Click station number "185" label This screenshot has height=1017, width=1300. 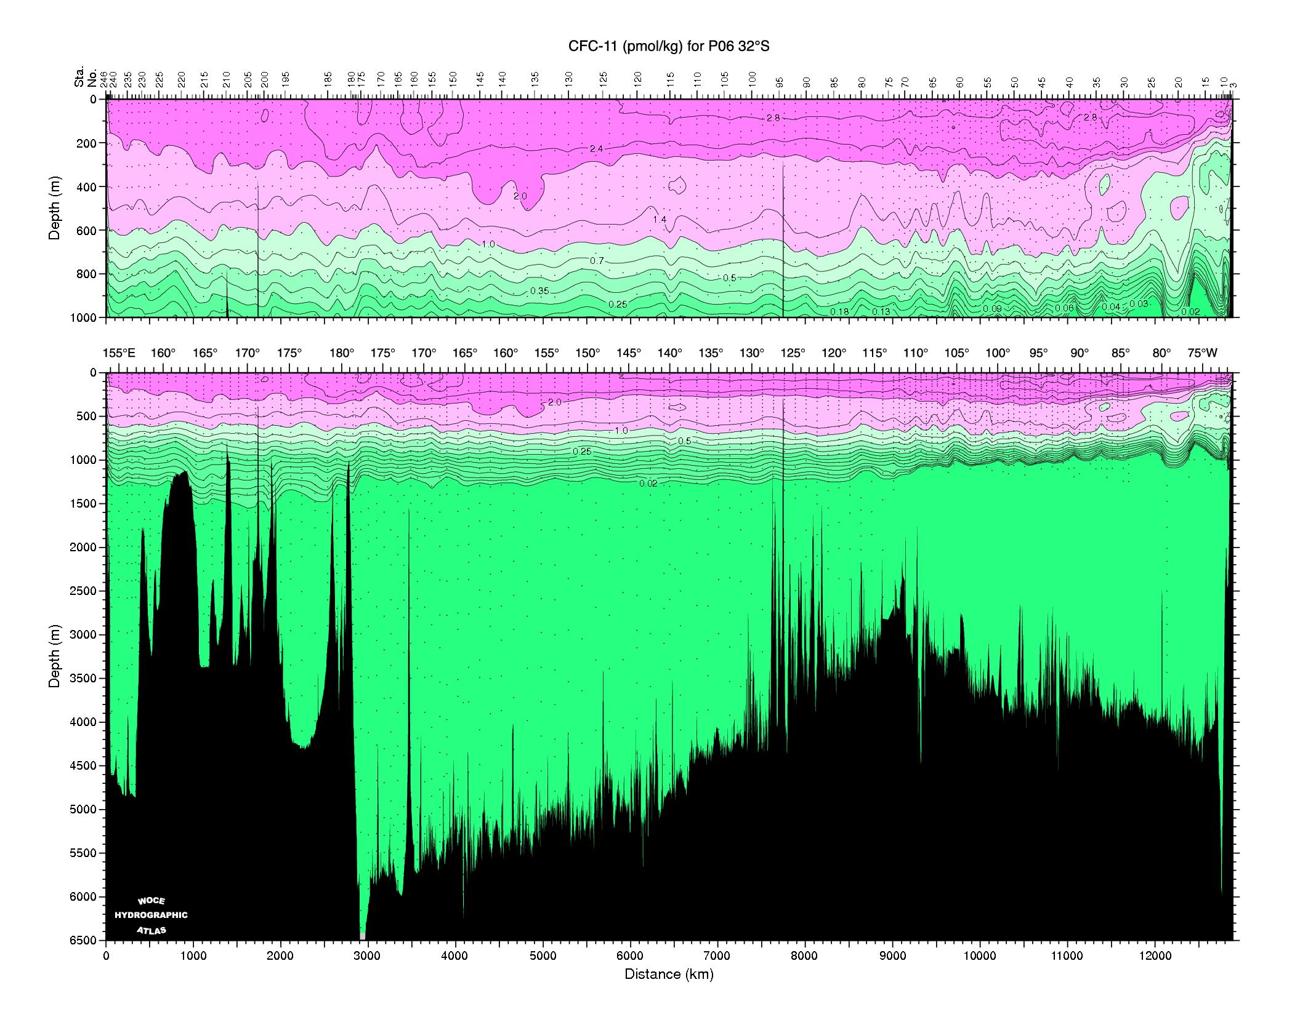click(x=328, y=79)
